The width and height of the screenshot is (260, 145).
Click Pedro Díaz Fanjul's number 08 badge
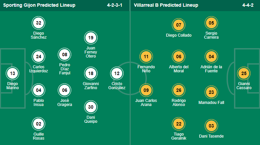[x=64, y=55]
